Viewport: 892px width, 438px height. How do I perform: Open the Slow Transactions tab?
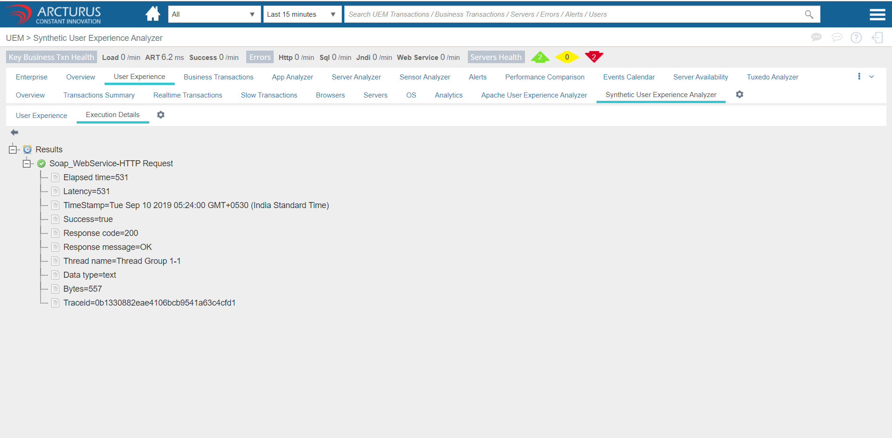pos(269,95)
